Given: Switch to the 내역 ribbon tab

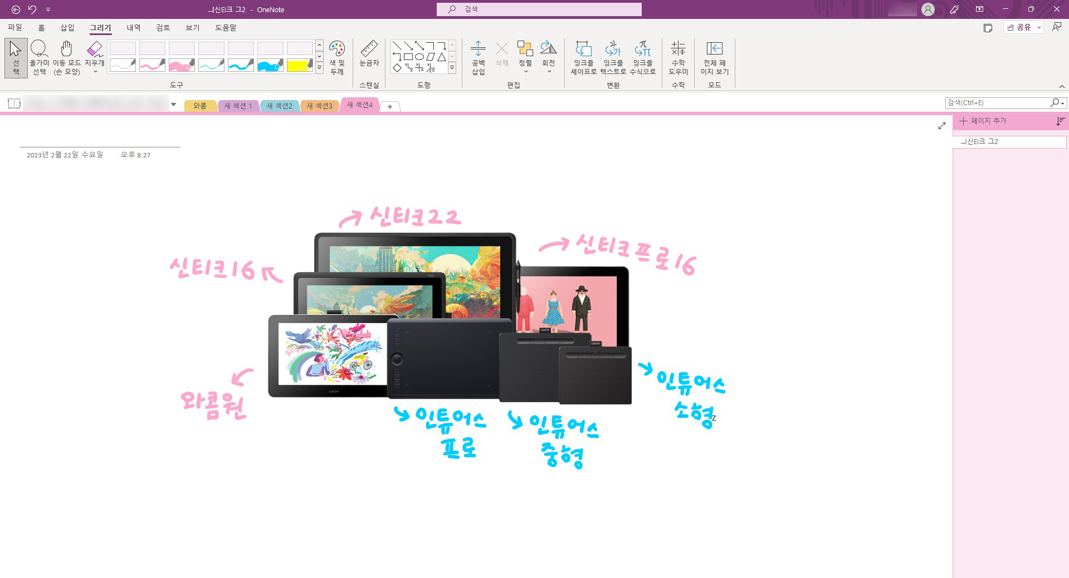Looking at the screenshot, I should (x=134, y=27).
